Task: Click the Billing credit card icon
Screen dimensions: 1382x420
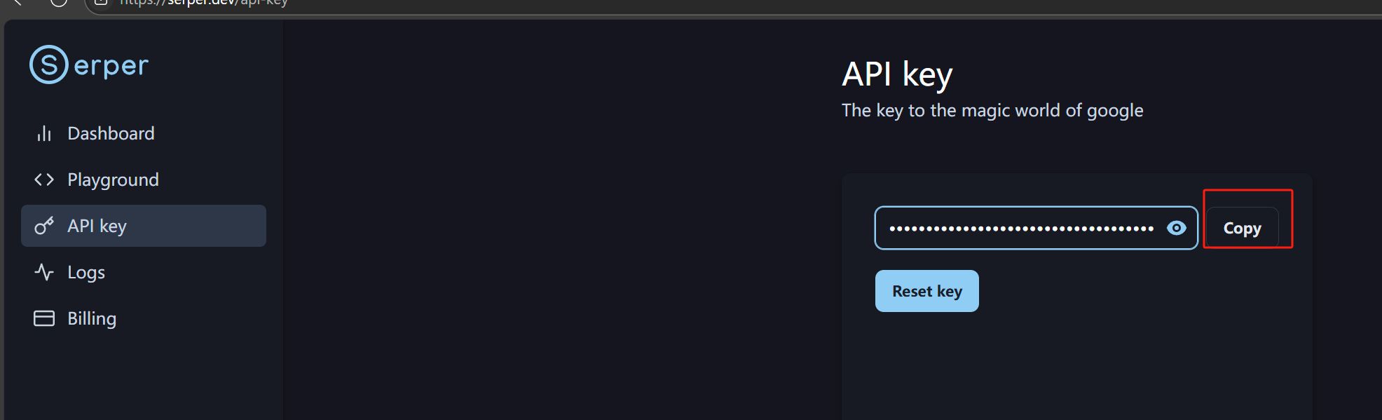Action: 44,318
